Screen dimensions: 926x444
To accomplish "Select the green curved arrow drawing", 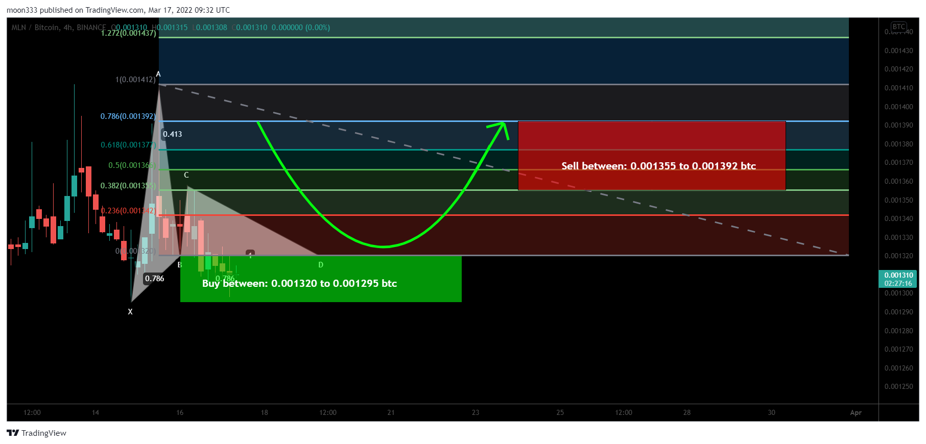I will pyautogui.click(x=383, y=246).
